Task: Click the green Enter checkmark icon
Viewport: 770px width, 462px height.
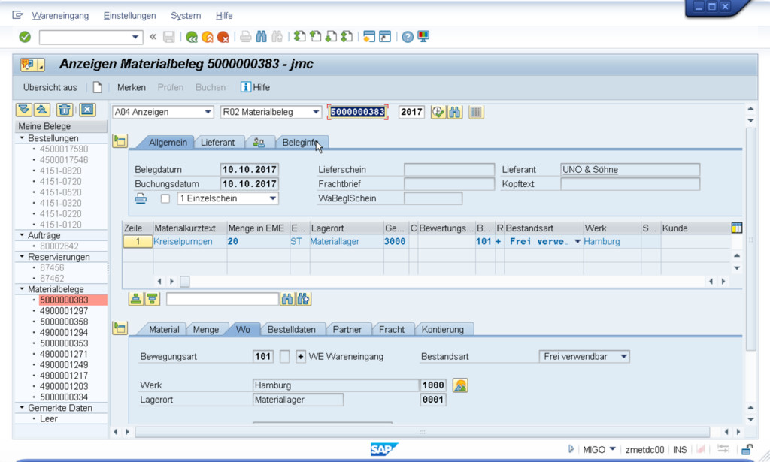Action: coord(25,37)
